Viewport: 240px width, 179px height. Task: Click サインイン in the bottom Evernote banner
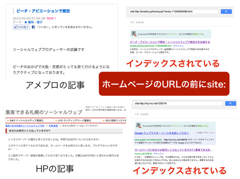[x=176, y=126]
